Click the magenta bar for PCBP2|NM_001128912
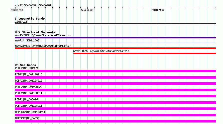Viewport: 223px width, 124px height. pos(115,84)
